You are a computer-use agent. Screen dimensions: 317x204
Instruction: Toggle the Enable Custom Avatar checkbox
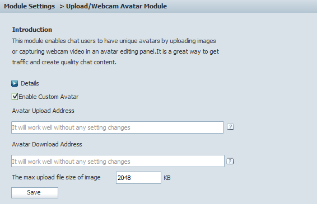click(15, 97)
